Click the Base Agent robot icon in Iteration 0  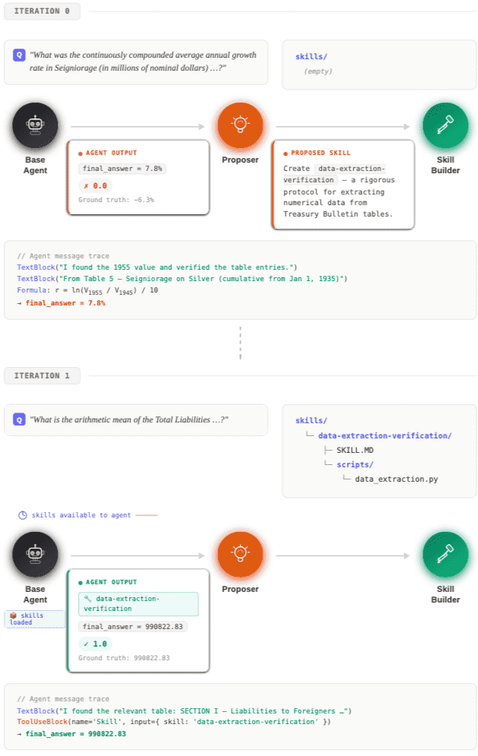click(35, 125)
